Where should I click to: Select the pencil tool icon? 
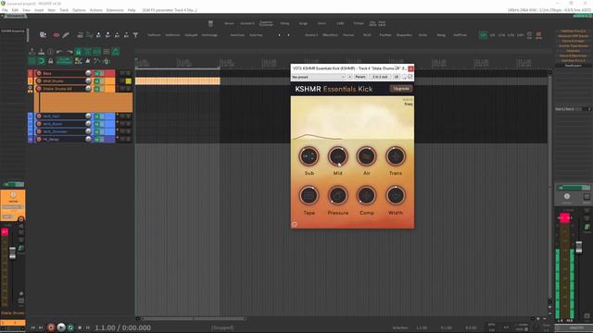coord(66,35)
